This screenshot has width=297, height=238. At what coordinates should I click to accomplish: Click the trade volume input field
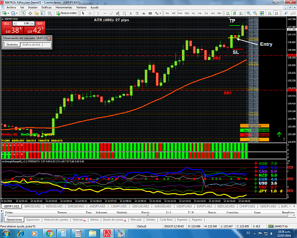click(x=23, y=23)
